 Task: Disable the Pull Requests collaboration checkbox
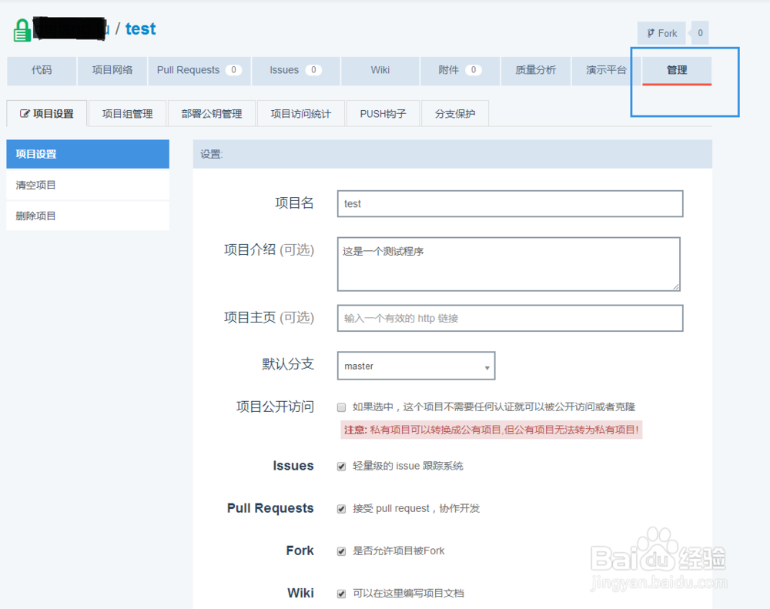pyautogui.click(x=341, y=508)
